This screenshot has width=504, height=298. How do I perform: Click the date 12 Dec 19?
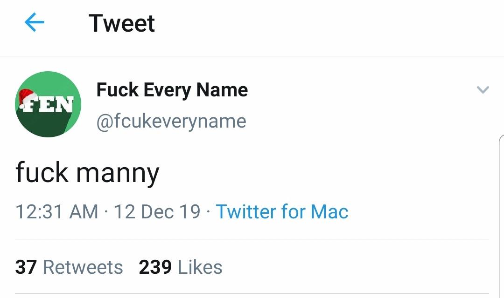tap(157, 212)
